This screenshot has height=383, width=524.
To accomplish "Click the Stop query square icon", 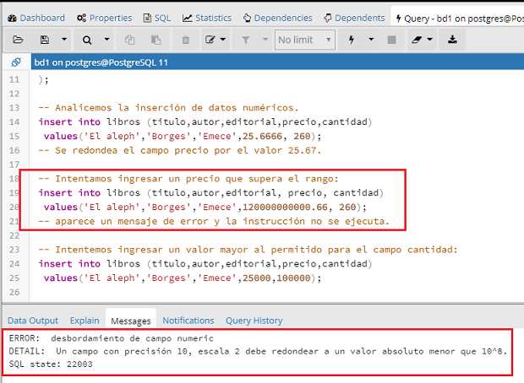I will [391, 40].
